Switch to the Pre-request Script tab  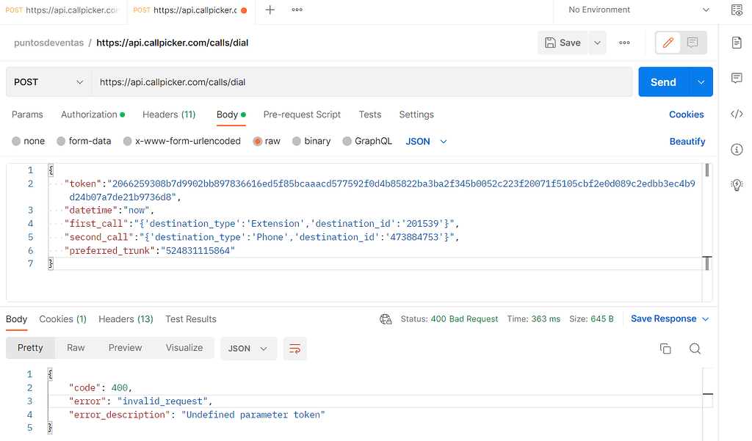pyautogui.click(x=302, y=114)
